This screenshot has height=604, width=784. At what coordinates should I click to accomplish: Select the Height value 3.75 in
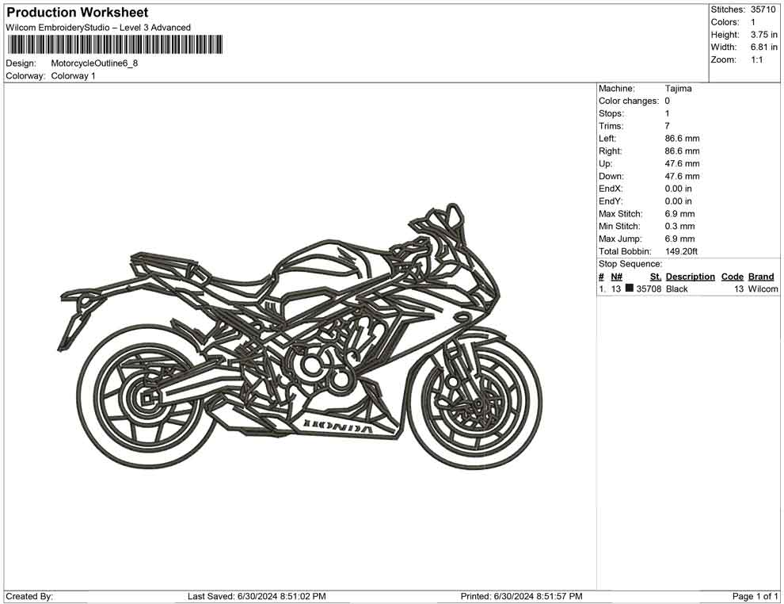(x=763, y=35)
